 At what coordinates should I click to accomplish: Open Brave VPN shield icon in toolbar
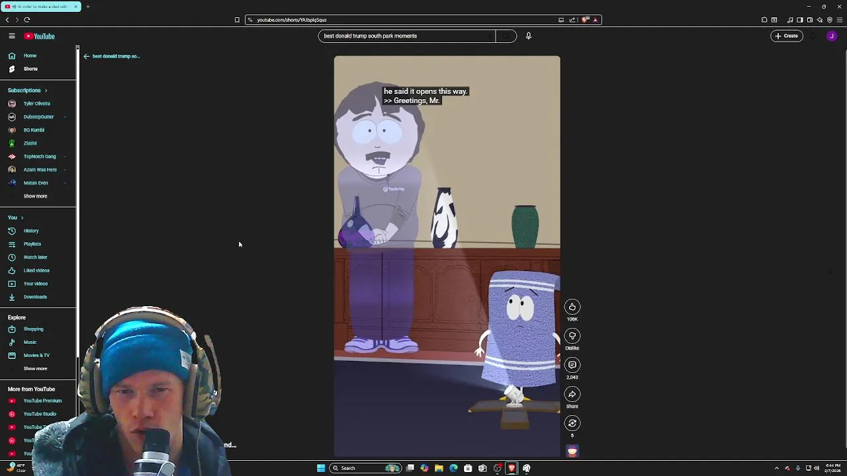point(830,20)
